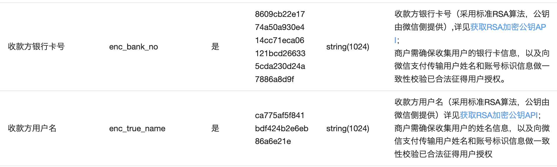
Task: Open the 获取RSA加密公钥API link in bank card row
Action: pyautogui.click(x=508, y=27)
